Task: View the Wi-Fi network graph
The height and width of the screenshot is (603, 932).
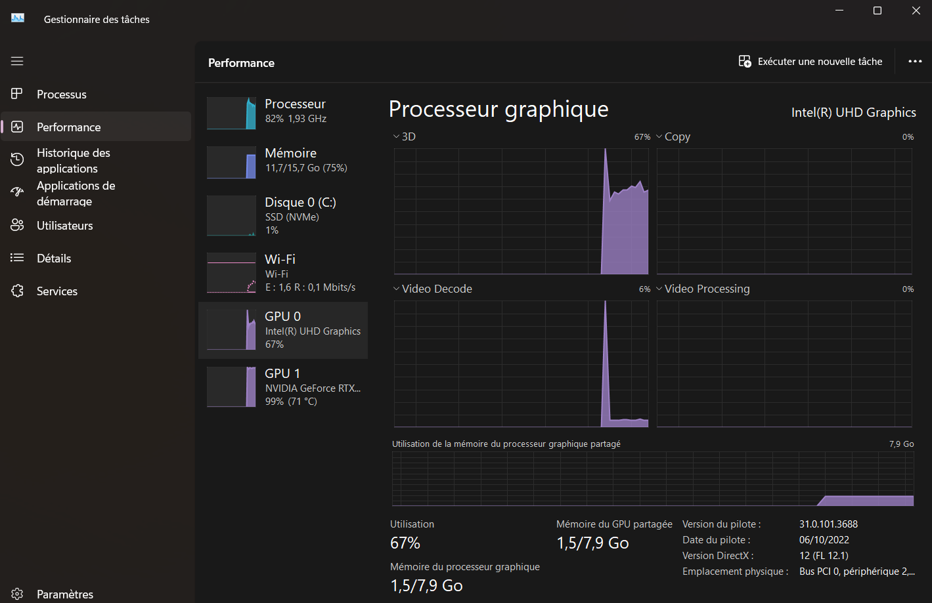Action: tap(231, 273)
